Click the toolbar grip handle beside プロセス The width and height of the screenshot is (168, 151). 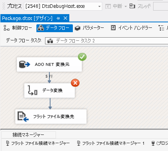click(x=4, y=6)
